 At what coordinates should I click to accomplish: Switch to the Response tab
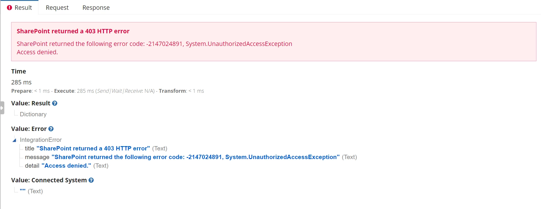click(x=96, y=8)
